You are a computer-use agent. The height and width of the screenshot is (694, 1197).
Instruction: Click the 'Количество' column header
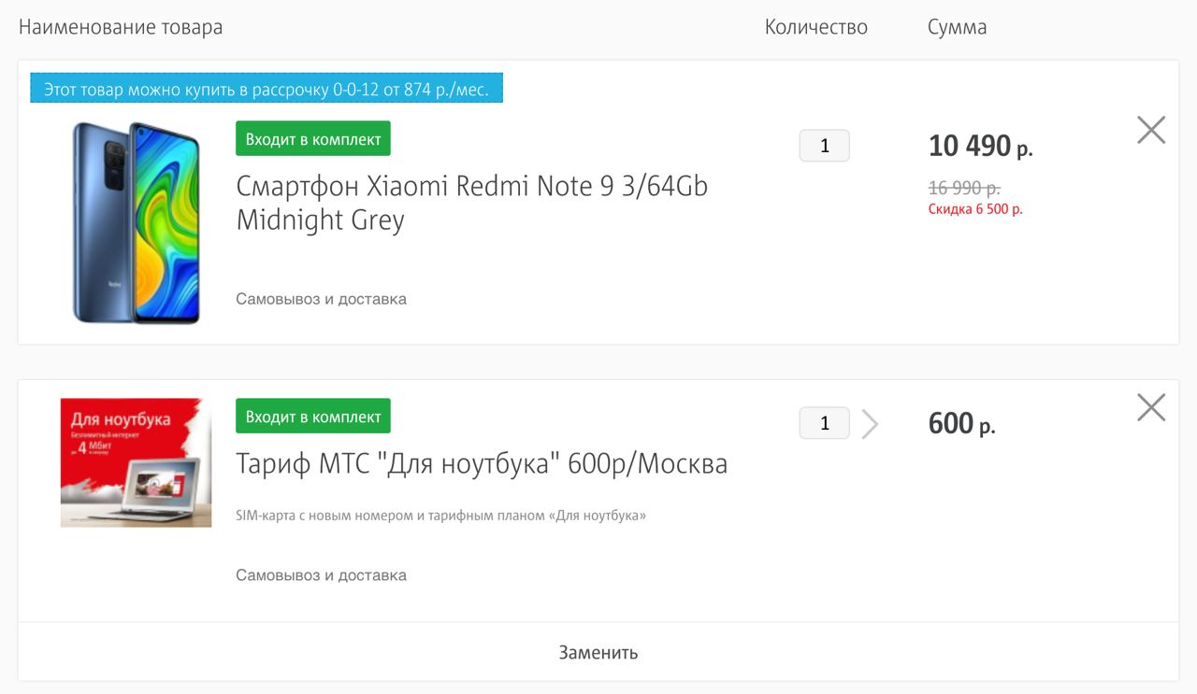coord(816,27)
